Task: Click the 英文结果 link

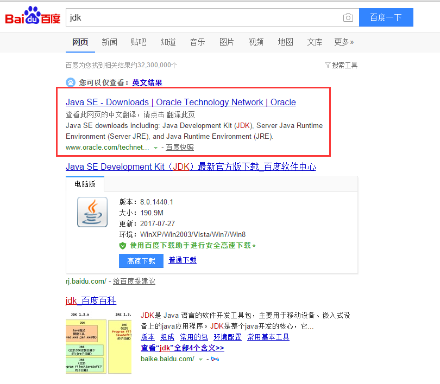Action: (x=147, y=82)
